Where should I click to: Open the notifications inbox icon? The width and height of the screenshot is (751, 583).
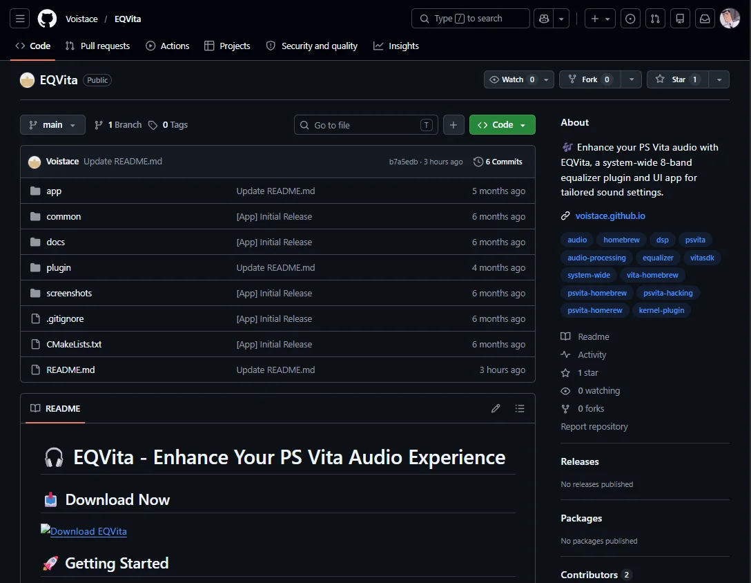705,19
